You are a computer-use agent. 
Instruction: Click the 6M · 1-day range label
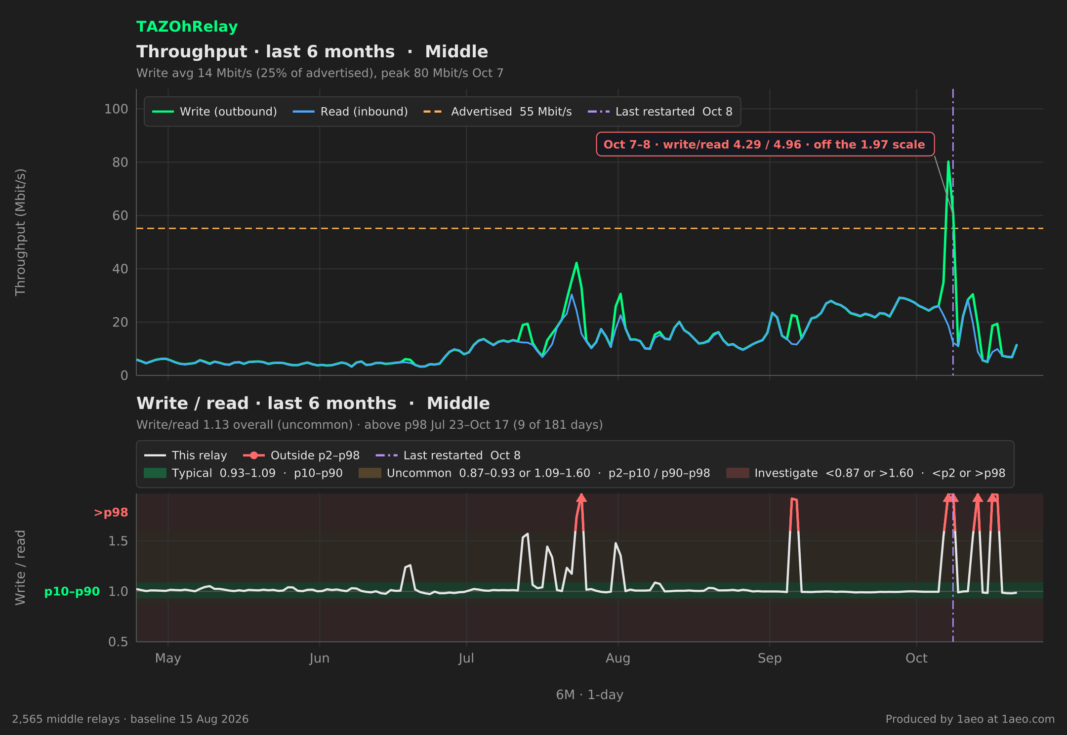pyautogui.click(x=590, y=695)
